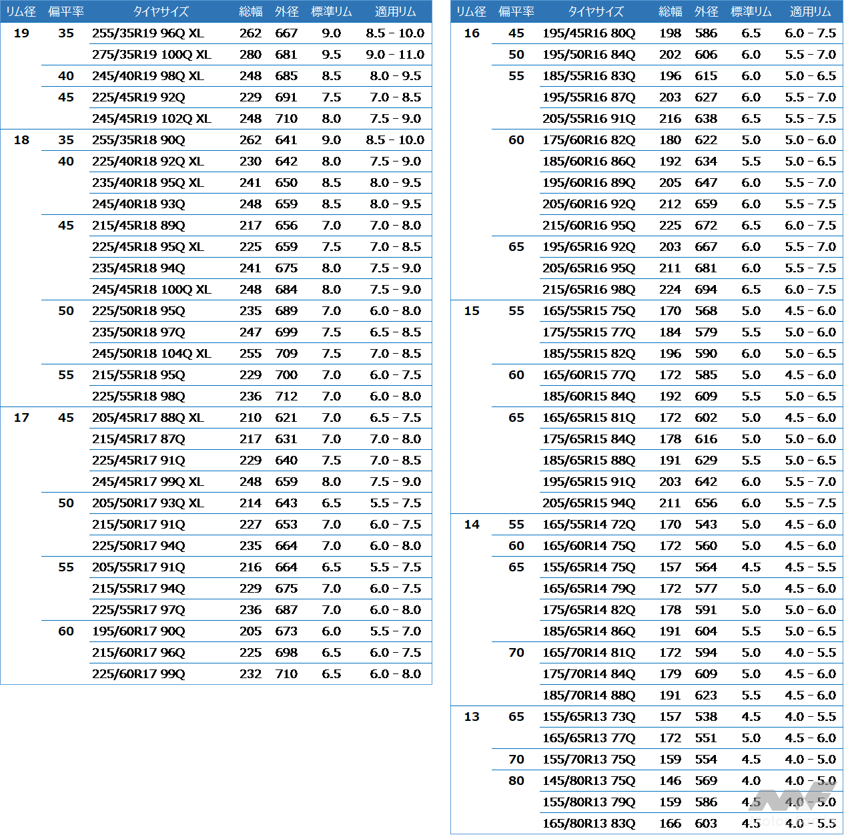Select tire size 155/65R13 73Q
The height and width of the screenshot is (835, 844).
coord(589,716)
